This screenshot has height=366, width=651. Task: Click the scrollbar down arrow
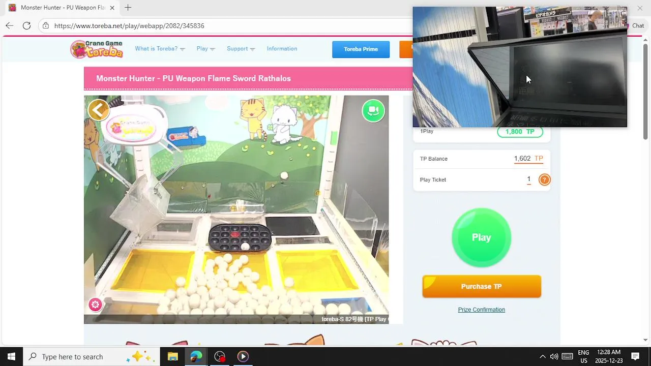pyautogui.click(x=645, y=340)
